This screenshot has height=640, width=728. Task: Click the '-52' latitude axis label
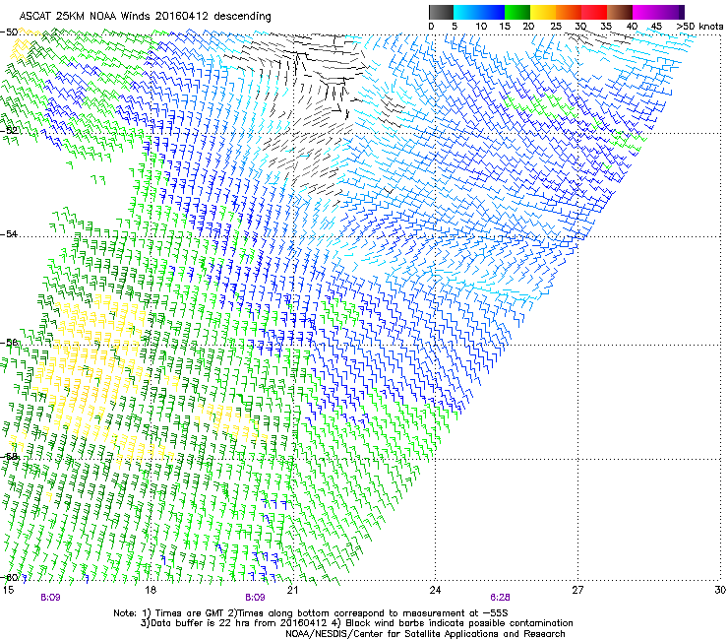pos(9,130)
